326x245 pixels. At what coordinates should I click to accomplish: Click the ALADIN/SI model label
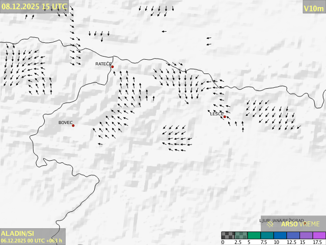tap(18, 233)
